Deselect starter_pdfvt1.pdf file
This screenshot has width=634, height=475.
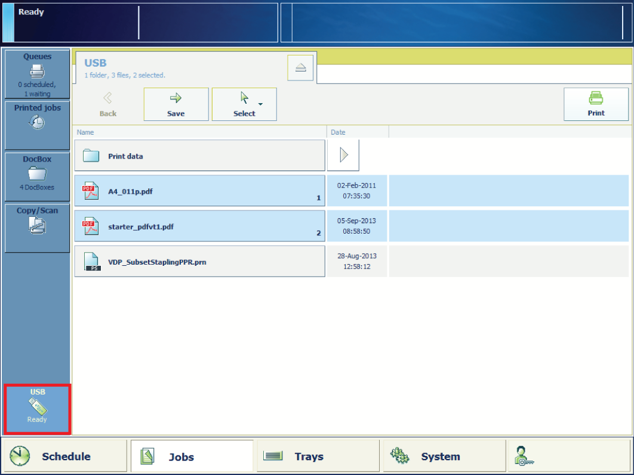click(x=199, y=226)
